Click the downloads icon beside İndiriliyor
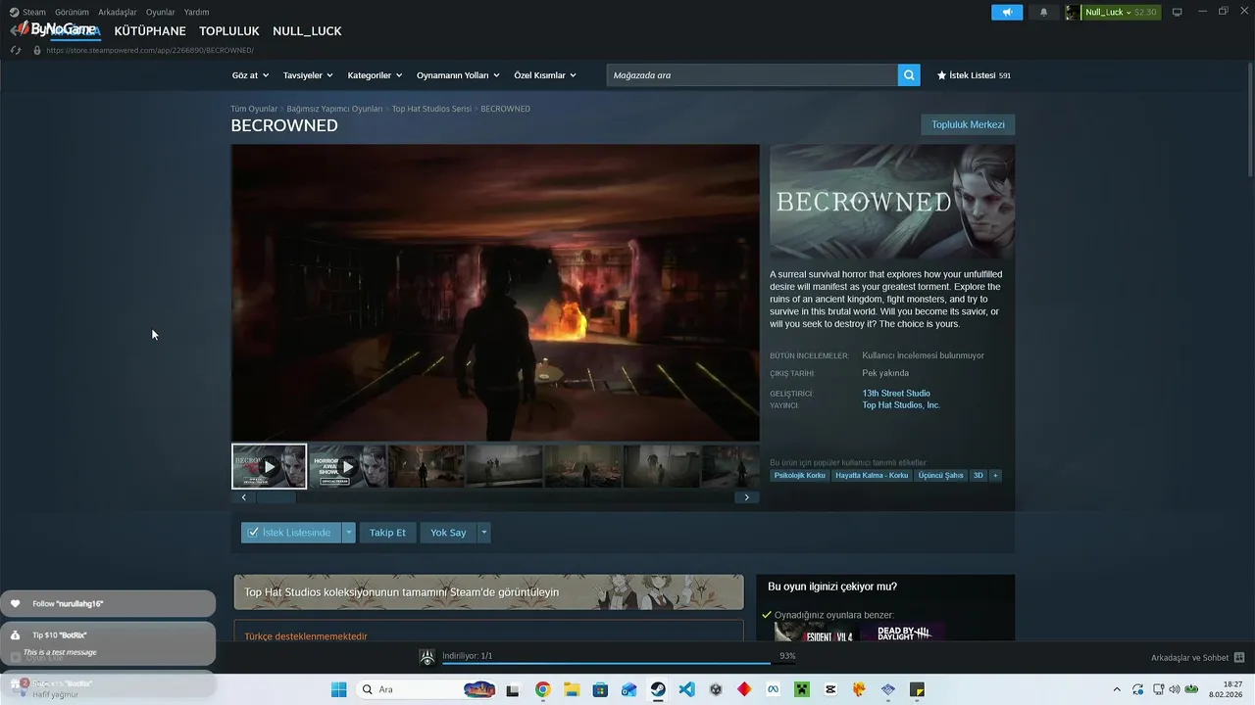Viewport: 1255px width, 705px height. coord(427,658)
